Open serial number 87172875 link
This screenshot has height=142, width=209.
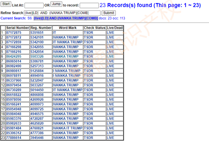click(x=14, y=33)
